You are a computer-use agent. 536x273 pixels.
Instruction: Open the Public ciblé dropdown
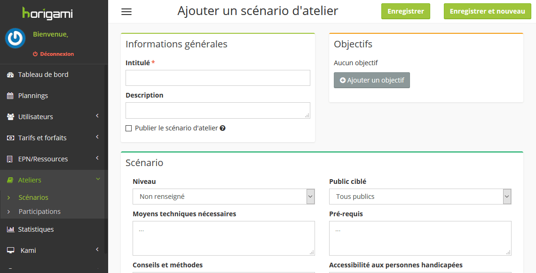point(420,197)
